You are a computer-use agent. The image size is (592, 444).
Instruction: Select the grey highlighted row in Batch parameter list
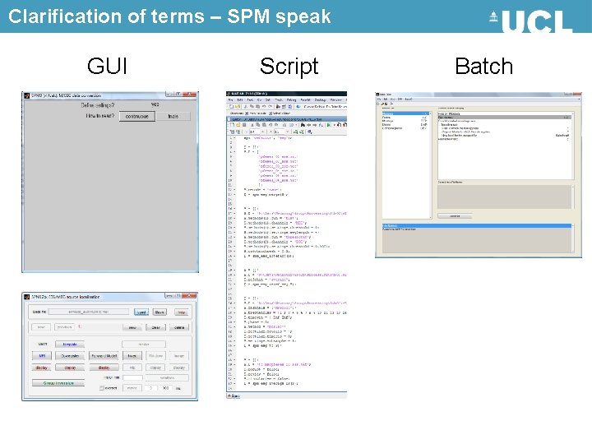coord(504,118)
